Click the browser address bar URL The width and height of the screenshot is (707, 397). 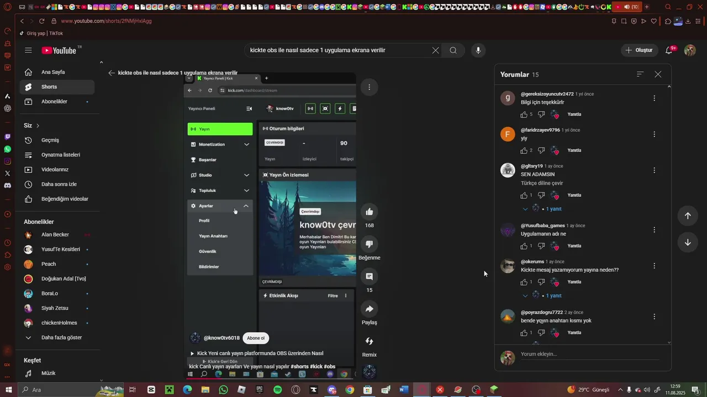click(x=106, y=21)
